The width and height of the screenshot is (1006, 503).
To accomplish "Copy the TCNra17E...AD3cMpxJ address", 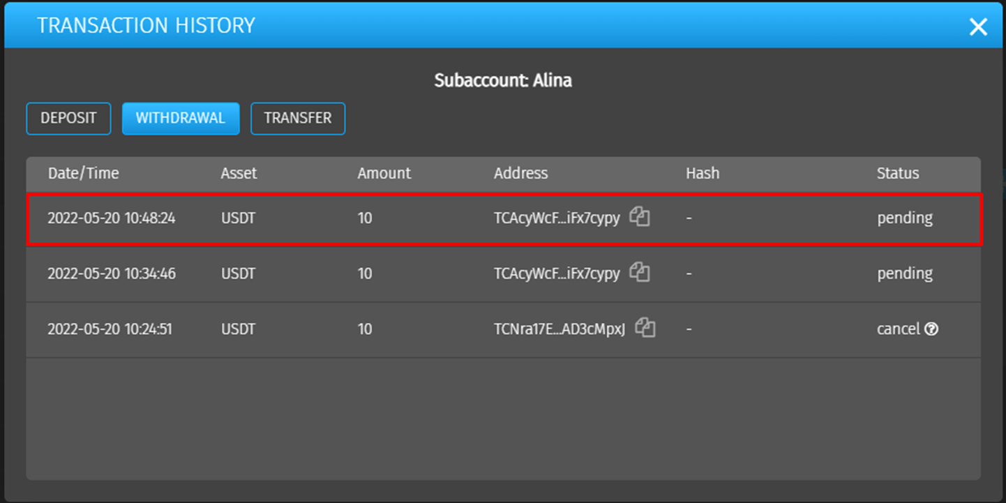I will (645, 327).
